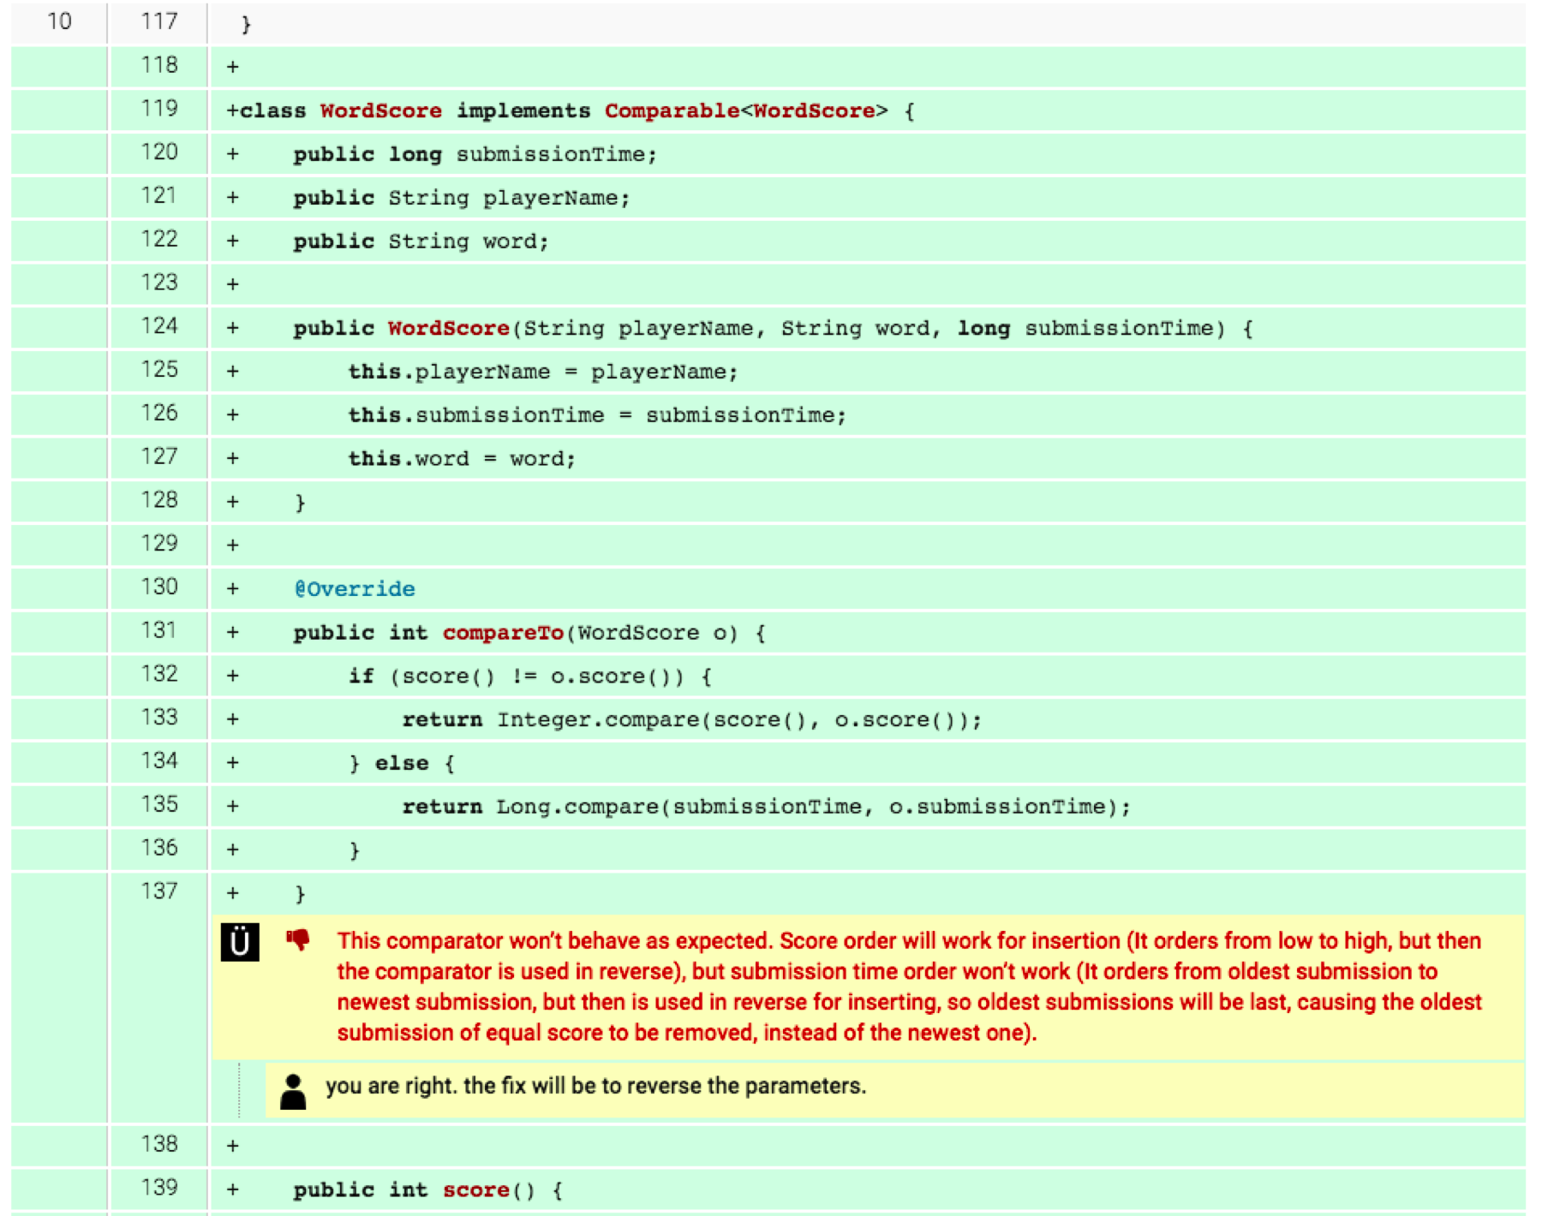Select line number 124 in the gutter
Viewport: 1542px width, 1216px height.
pyautogui.click(x=159, y=326)
